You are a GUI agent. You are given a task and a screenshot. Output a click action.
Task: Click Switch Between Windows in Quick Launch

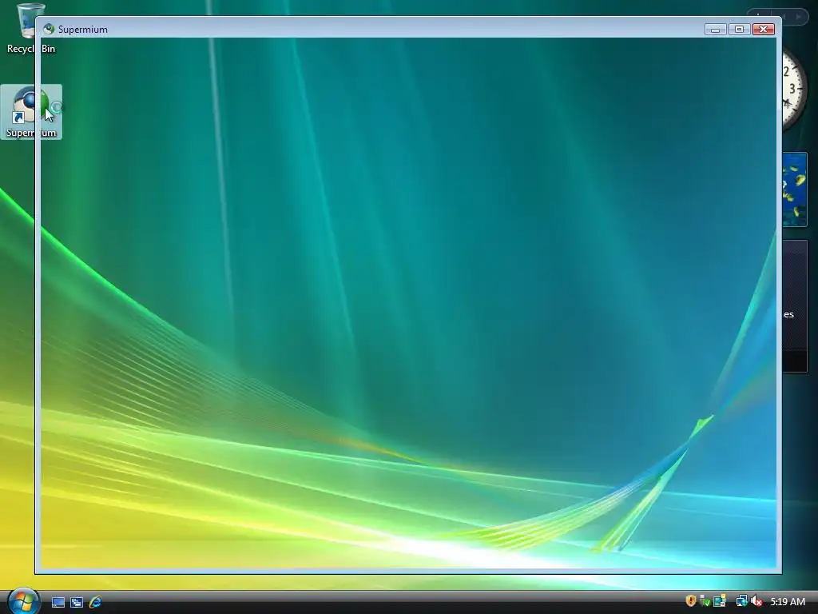[77, 602]
